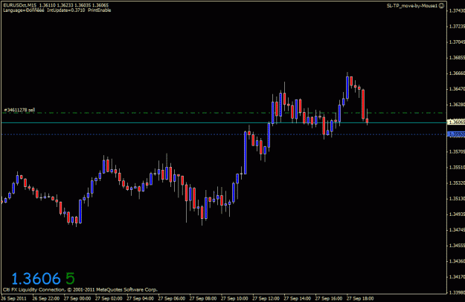
Task: Click the 1.36660 price scale label
Action: pos(457,73)
